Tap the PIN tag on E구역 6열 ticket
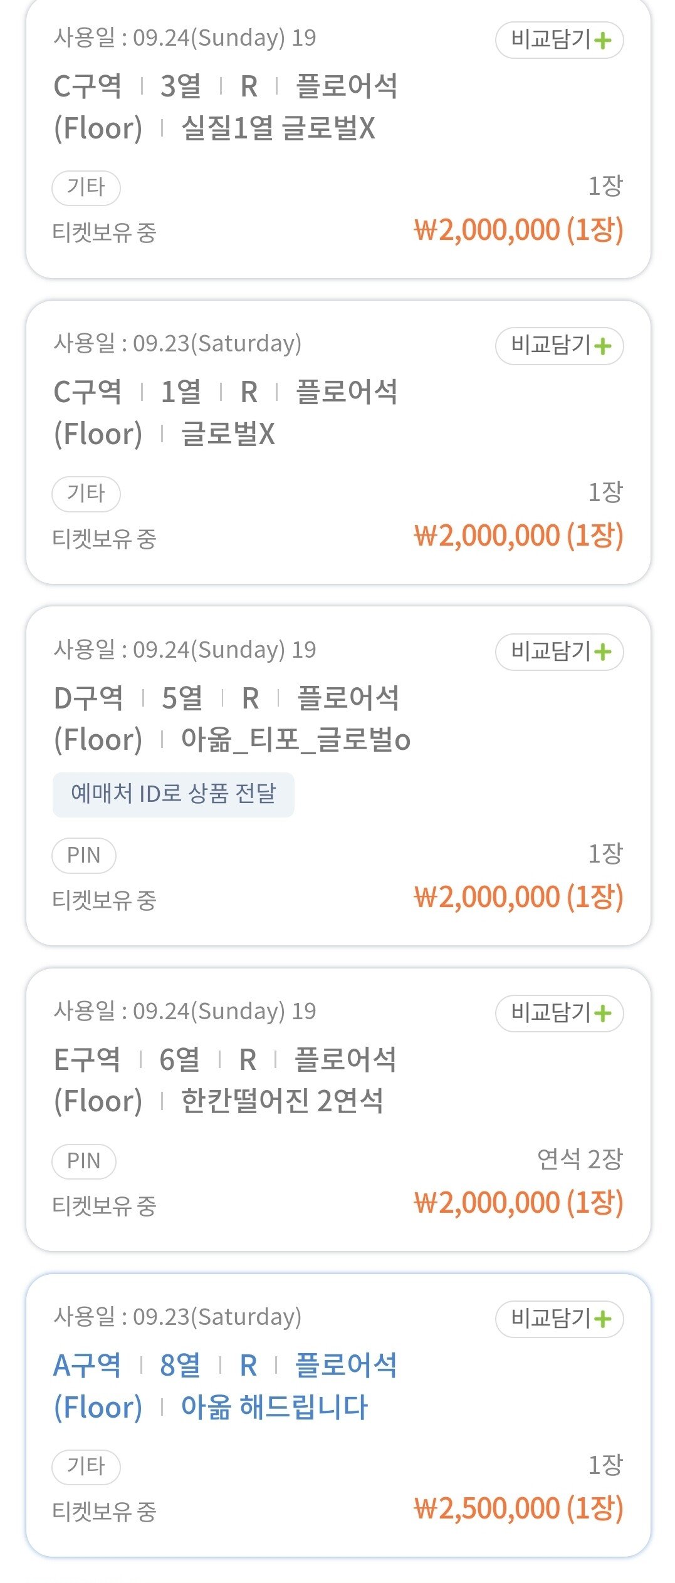 click(84, 1161)
